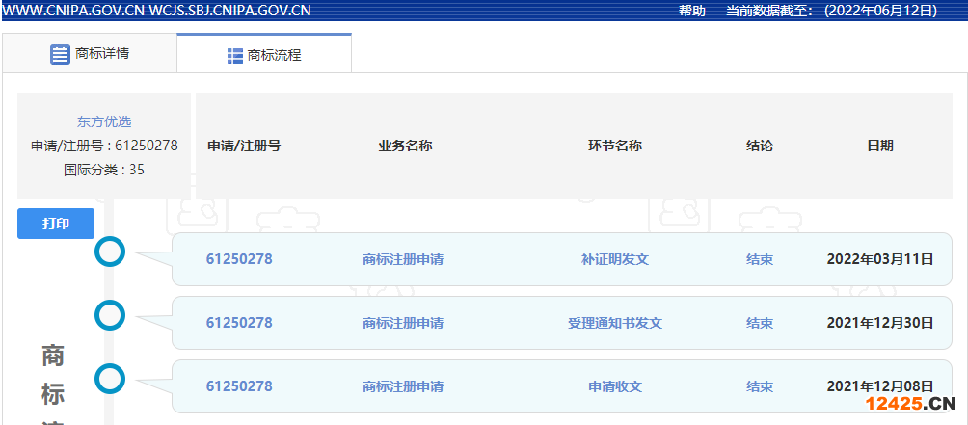Select the timeline circle for 受理通知书发文 step
The image size is (968, 425).
[x=111, y=315]
